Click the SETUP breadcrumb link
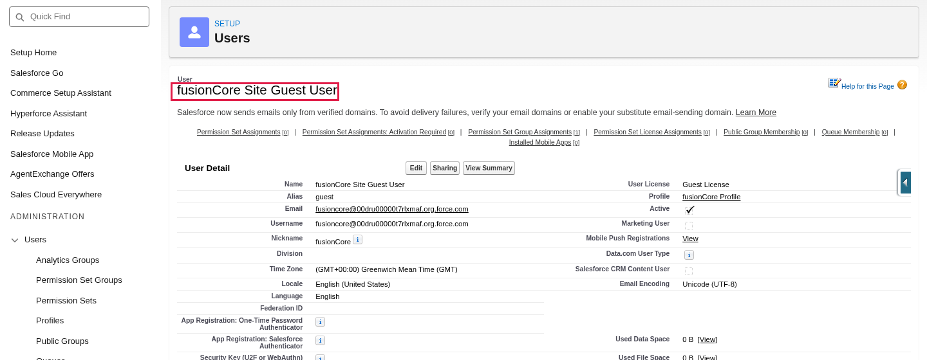 227,24
